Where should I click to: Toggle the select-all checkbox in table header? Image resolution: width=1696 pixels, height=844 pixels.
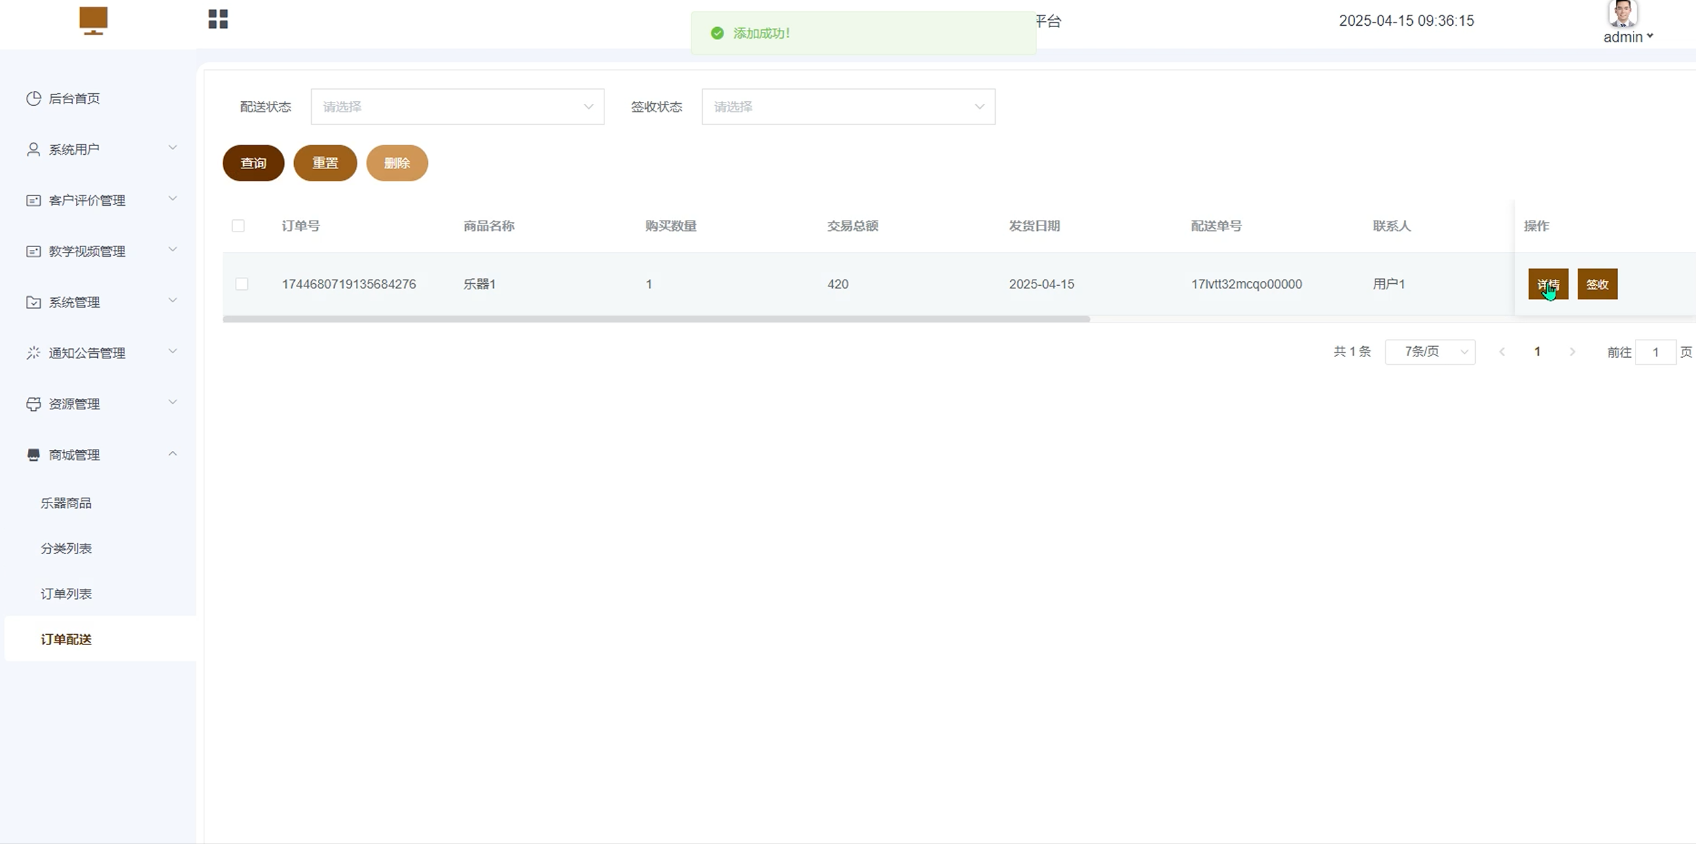(238, 225)
